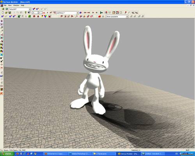The image size is (195, 156).
Task: Click the New document icon
Action: click(3, 12)
